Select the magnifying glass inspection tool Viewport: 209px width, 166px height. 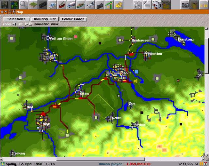pyautogui.click(x=24, y=5)
